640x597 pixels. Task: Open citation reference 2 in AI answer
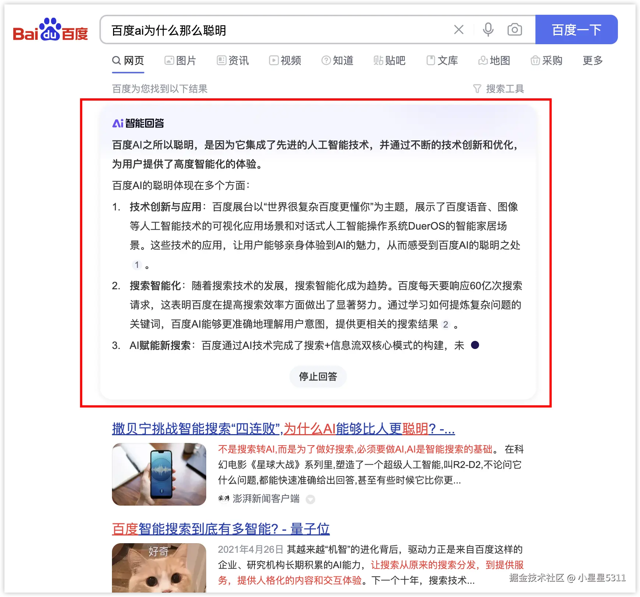[x=446, y=324]
